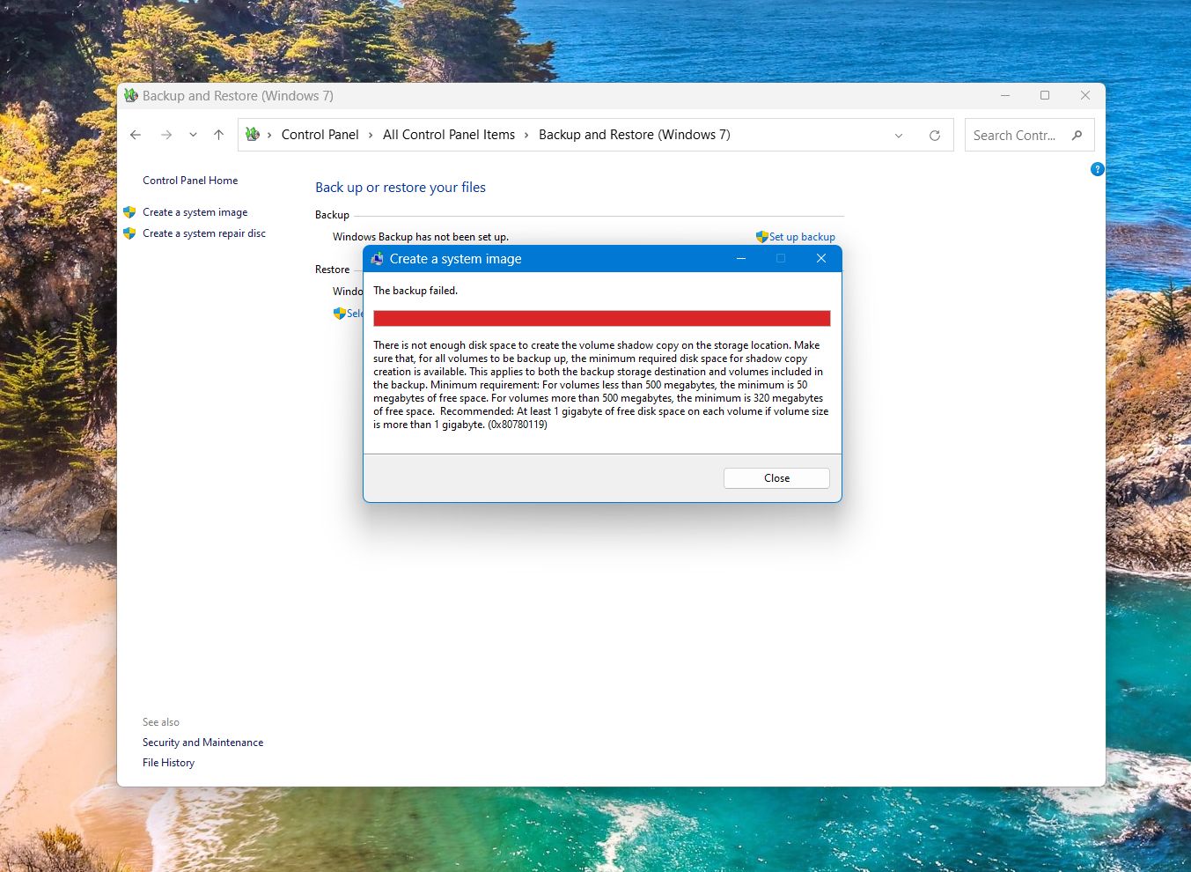Open File History link
This screenshot has height=872, width=1191.
click(169, 763)
